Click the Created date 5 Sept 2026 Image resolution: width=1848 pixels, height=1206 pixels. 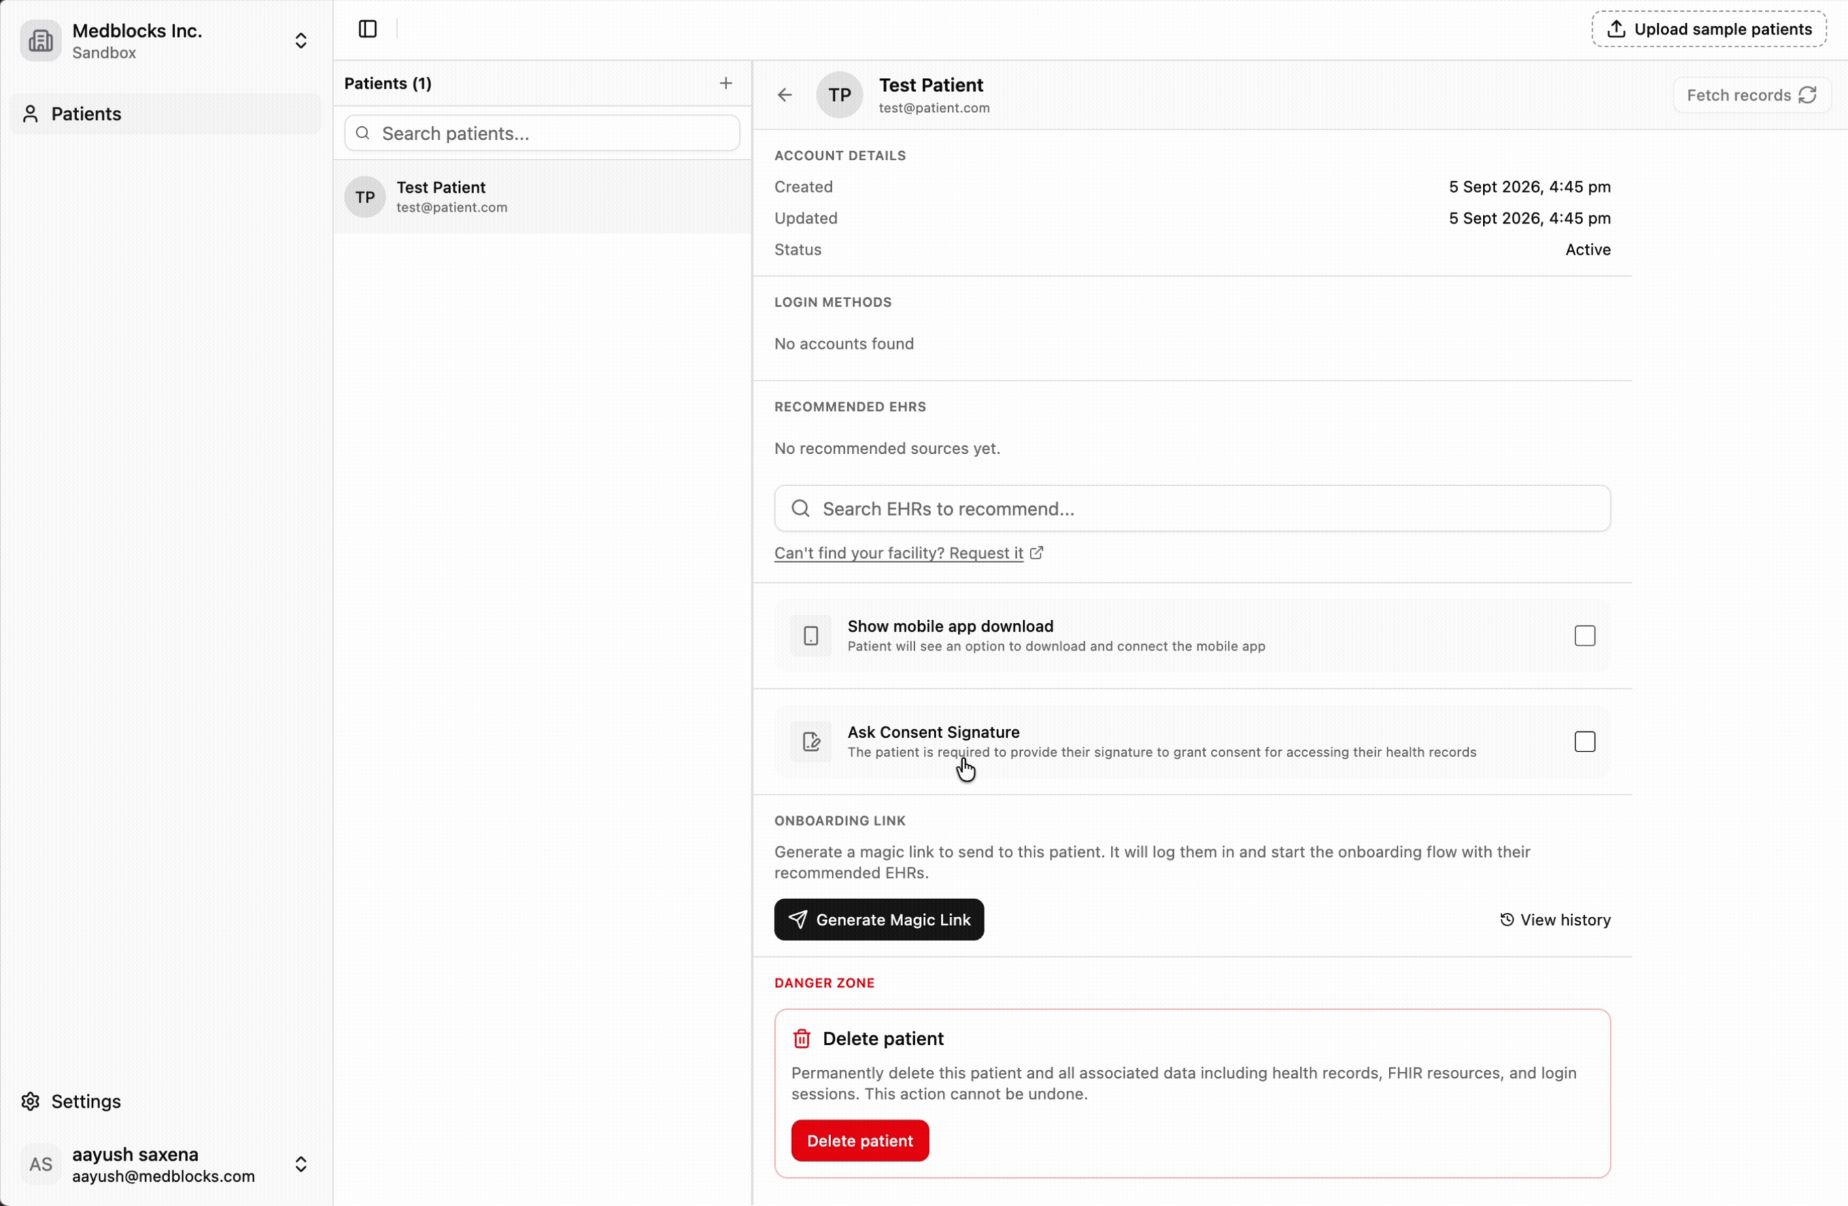click(1530, 187)
